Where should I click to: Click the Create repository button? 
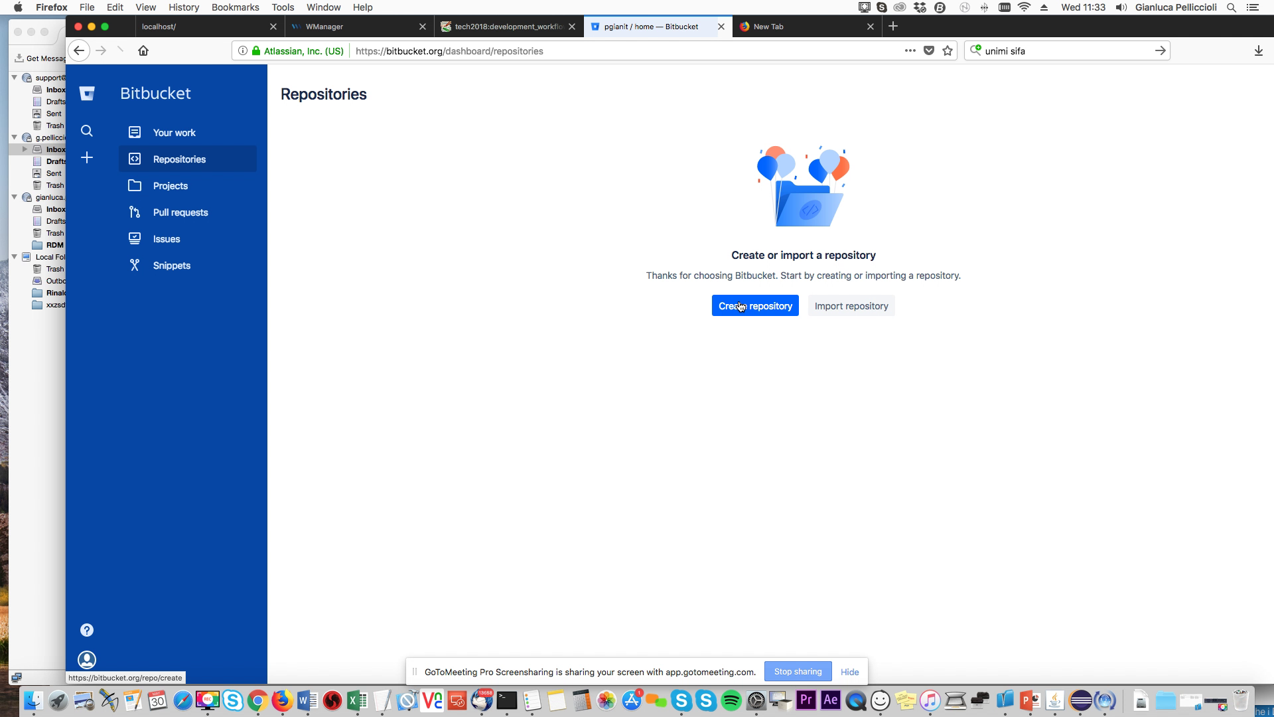755,306
